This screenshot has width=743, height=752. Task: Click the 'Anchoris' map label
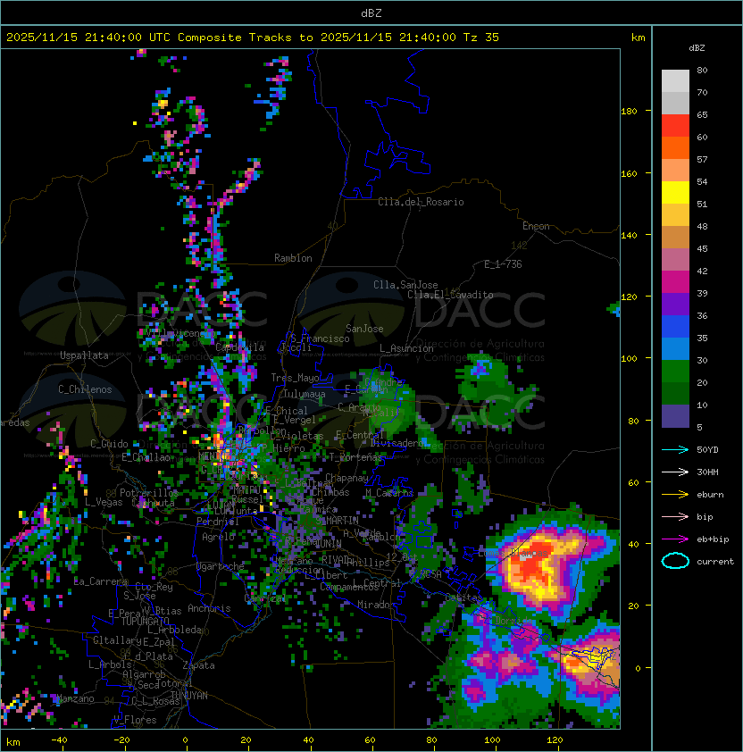[x=209, y=608]
